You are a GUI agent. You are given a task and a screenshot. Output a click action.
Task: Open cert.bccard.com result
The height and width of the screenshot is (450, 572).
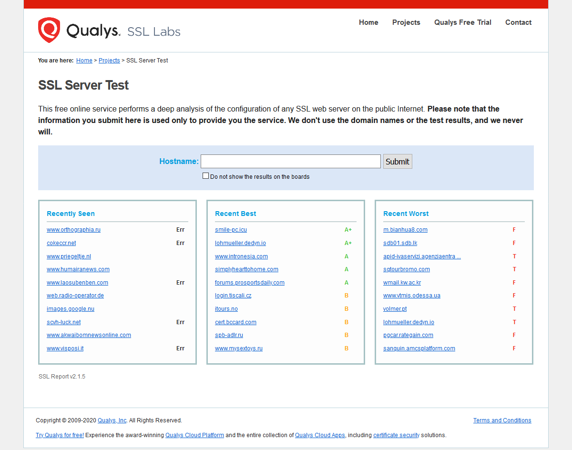pyautogui.click(x=235, y=322)
